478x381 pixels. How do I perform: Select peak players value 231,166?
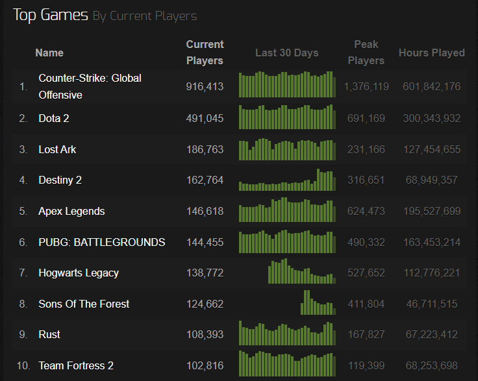tap(366, 149)
